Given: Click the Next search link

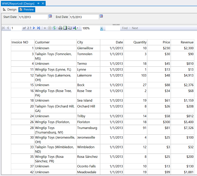Looking at the screenshot, I should point(135,28).
